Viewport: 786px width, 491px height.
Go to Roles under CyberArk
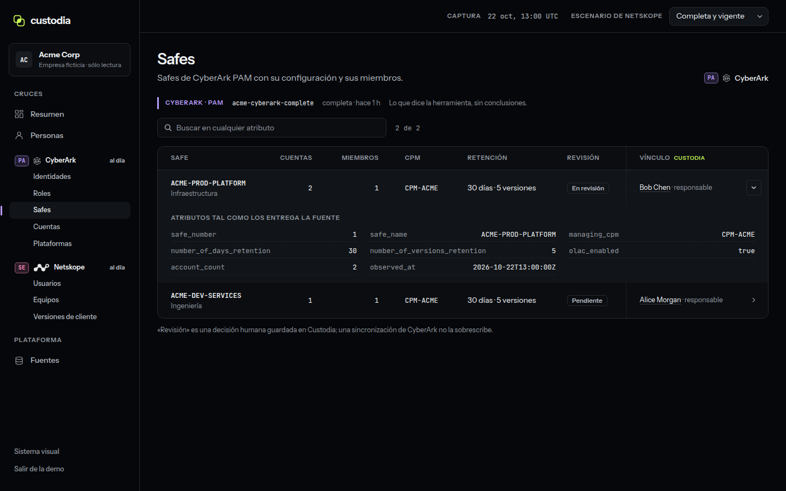69,194
